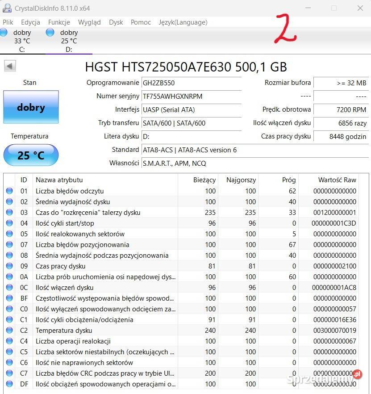Viewport: 371px width, 394px height.
Task: Select row 'Czas do "rozkręcenia" talerzy dysku'
Action: pos(181,212)
